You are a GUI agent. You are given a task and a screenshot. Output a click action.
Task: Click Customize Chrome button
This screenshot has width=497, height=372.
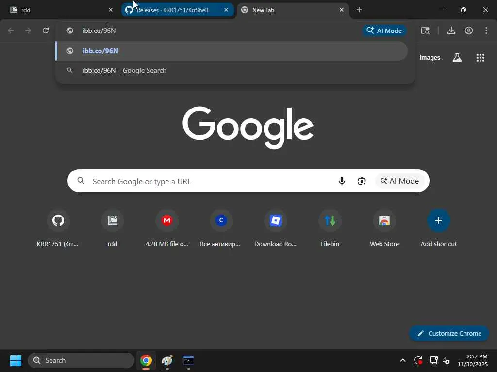tap(449, 333)
